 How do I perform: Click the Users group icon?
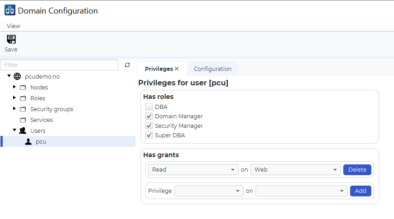tap(23, 130)
